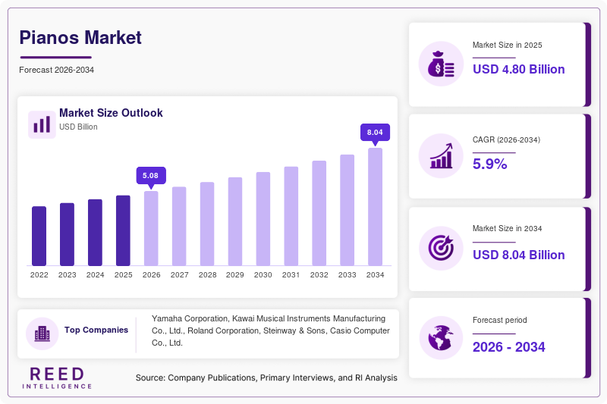The height and width of the screenshot is (404, 607).
Task: Click the Forecast period label
Action: tap(500, 320)
